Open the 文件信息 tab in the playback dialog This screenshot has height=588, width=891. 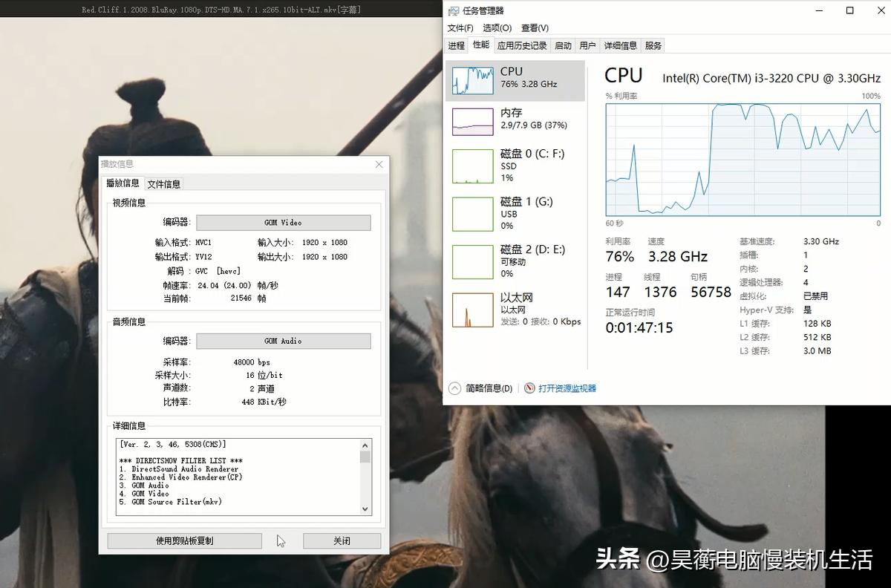coord(163,183)
